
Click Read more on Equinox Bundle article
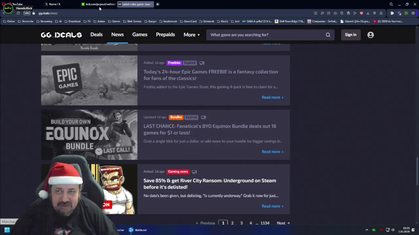coord(272,152)
